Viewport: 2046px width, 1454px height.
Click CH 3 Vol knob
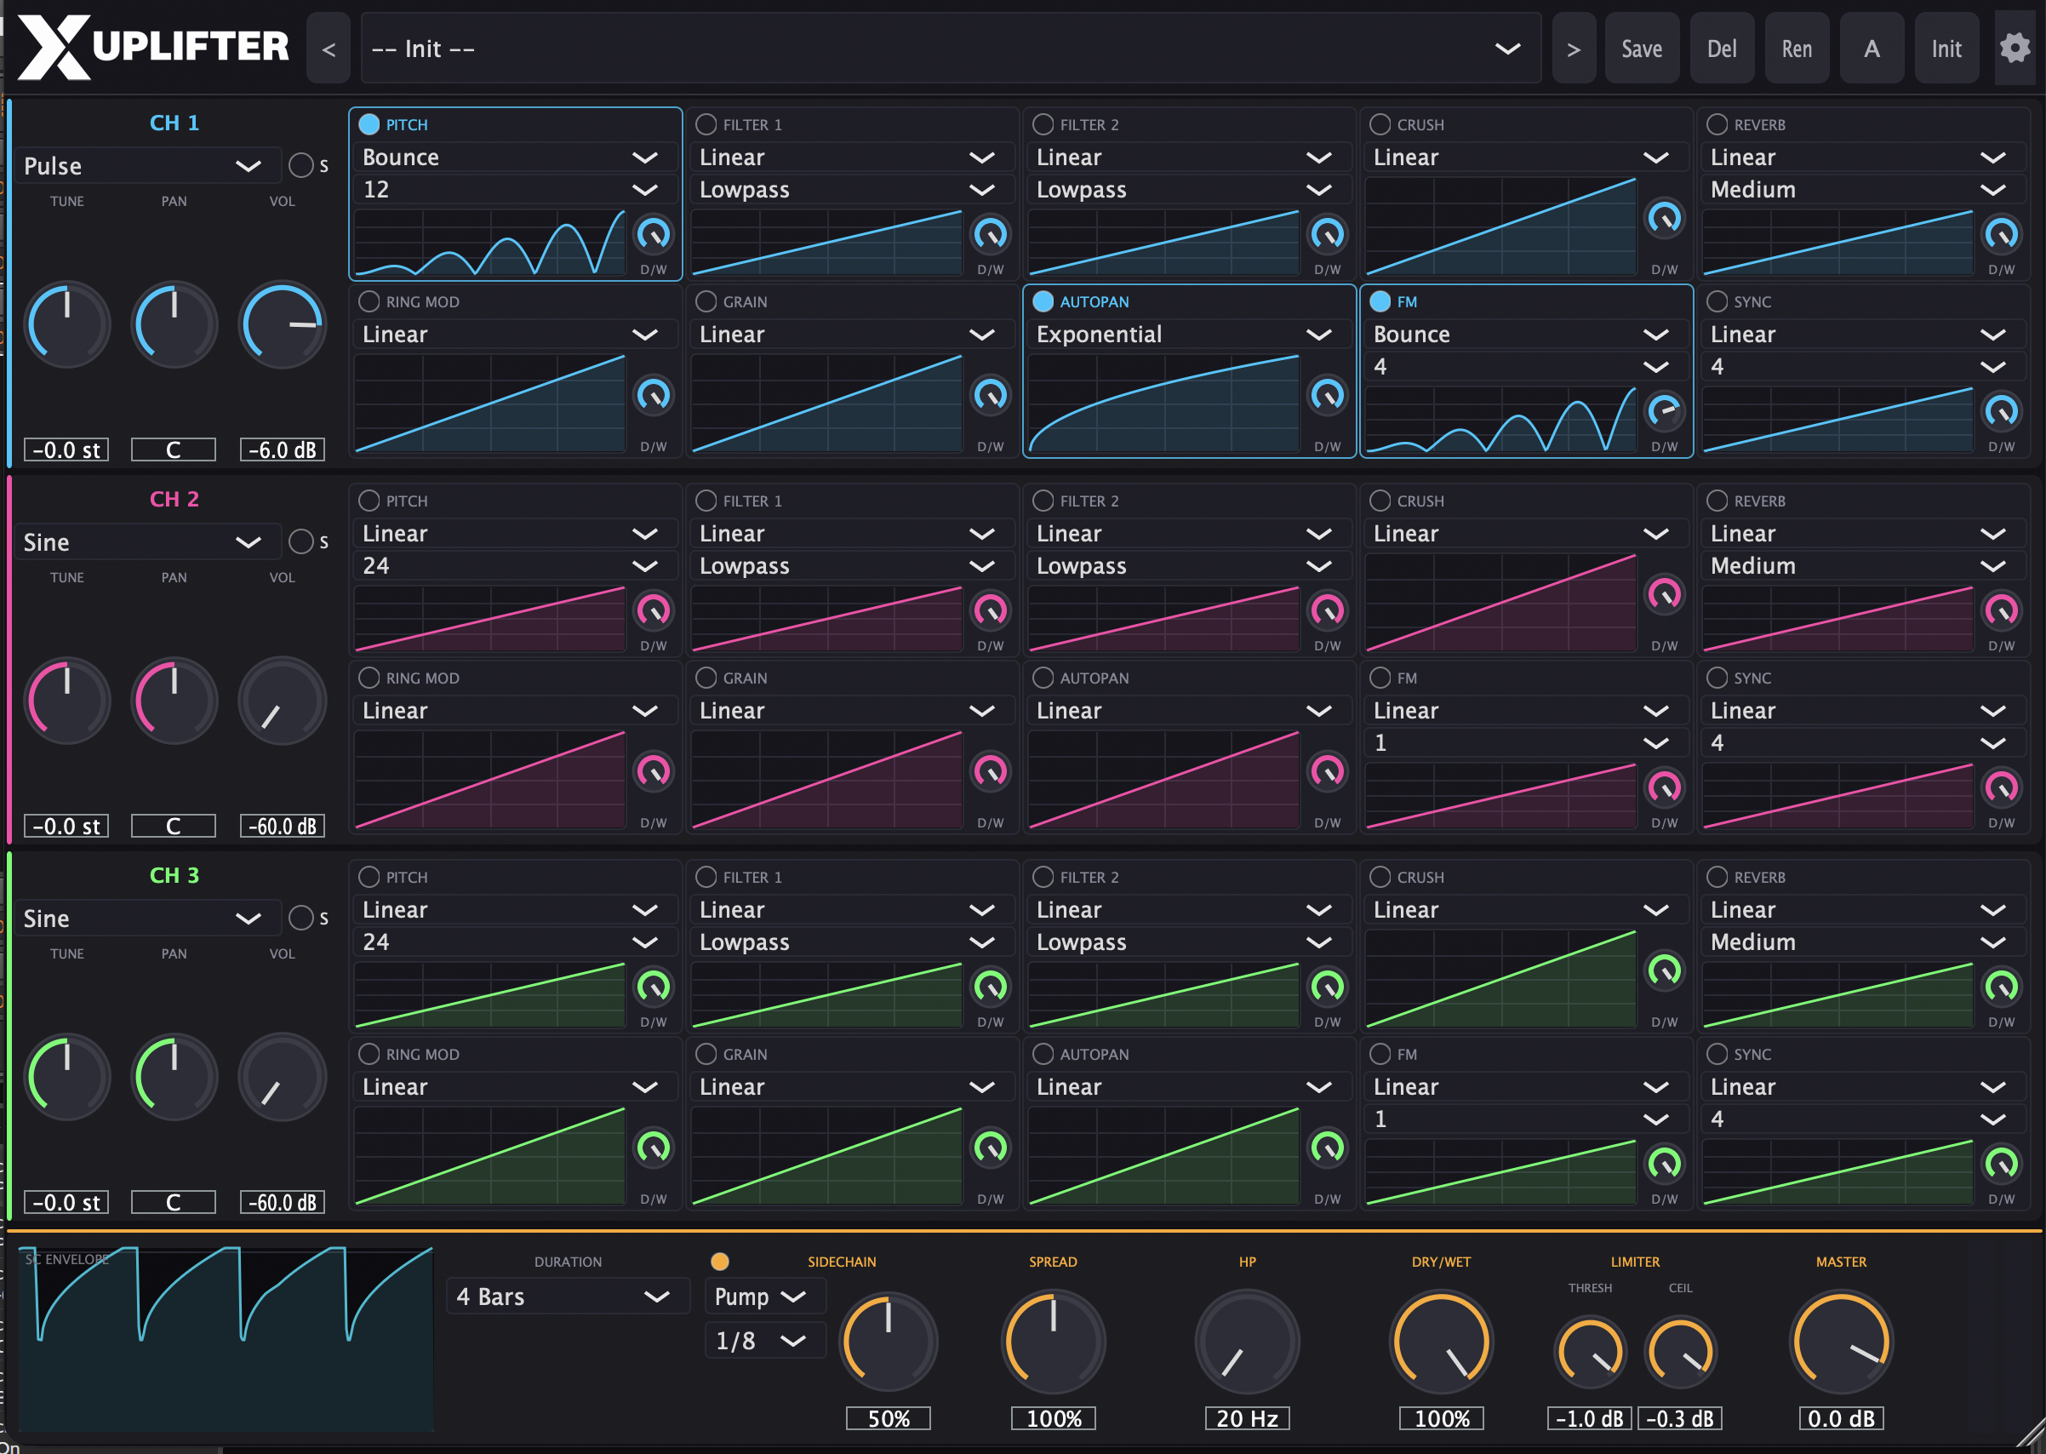282,1077
